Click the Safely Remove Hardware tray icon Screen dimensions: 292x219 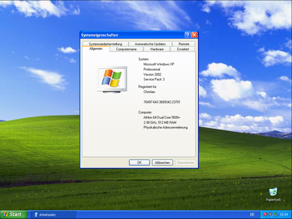tap(276, 215)
